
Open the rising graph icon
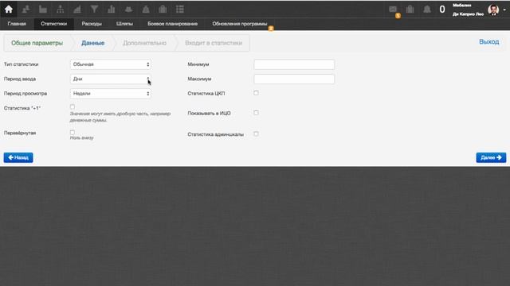tap(77, 10)
